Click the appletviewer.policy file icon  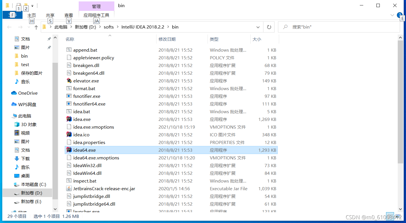[x=69, y=58]
